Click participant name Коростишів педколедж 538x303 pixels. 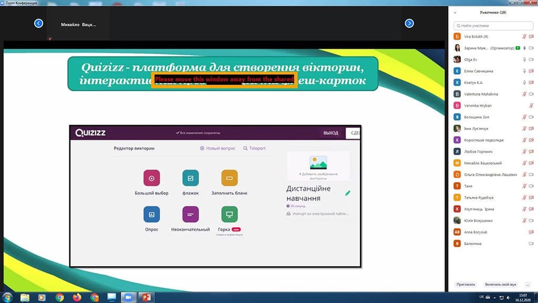484,140
